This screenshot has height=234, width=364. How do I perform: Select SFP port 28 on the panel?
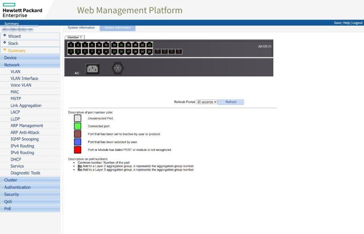pyautogui.click(x=179, y=52)
